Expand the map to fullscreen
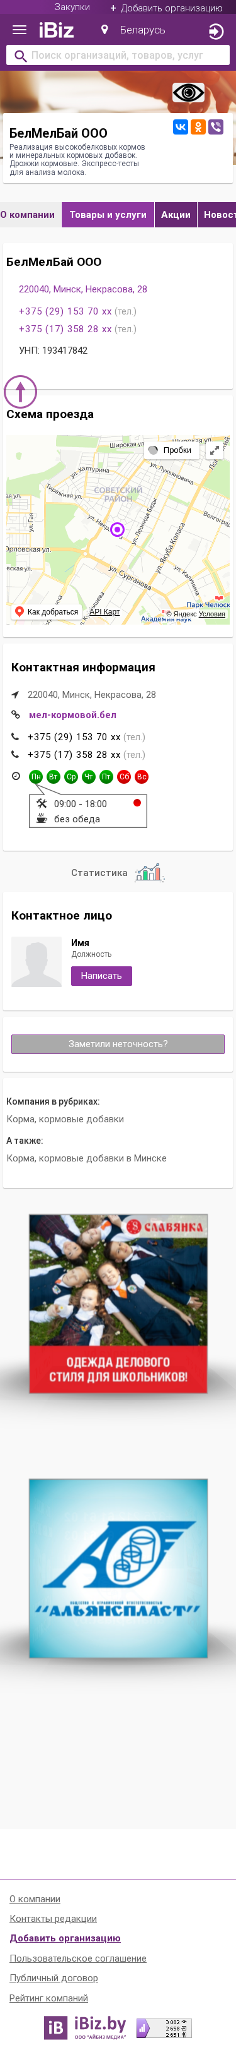This screenshot has height=2057, width=236. pyautogui.click(x=215, y=450)
